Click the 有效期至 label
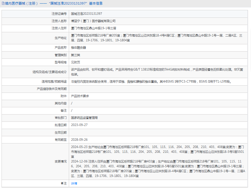The height and width of the screenshot is (189, 251). point(61,140)
